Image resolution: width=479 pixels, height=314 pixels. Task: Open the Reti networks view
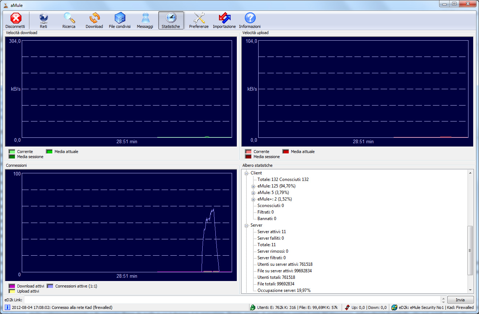click(44, 20)
